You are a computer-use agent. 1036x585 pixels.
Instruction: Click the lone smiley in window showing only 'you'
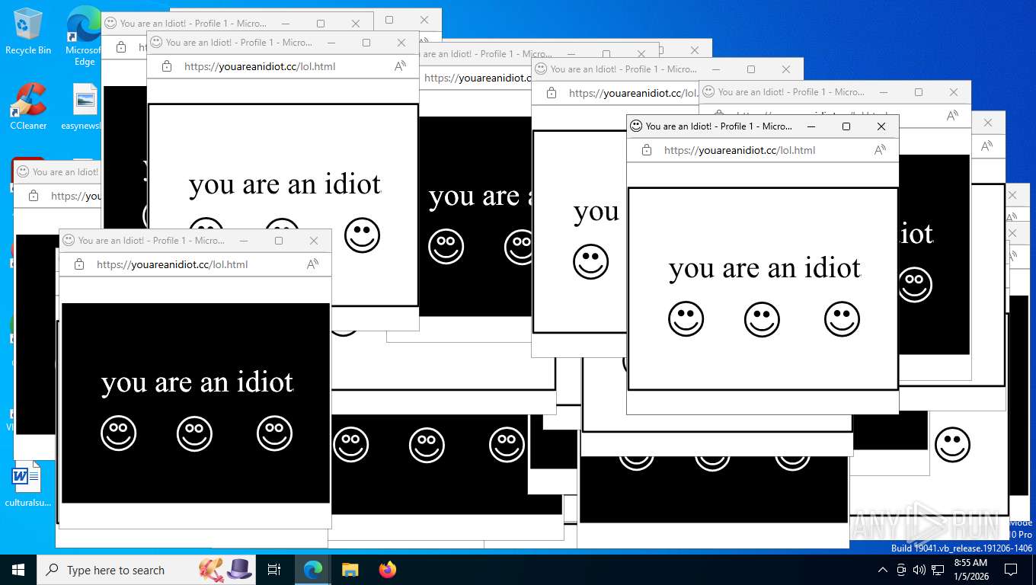point(590,261)
